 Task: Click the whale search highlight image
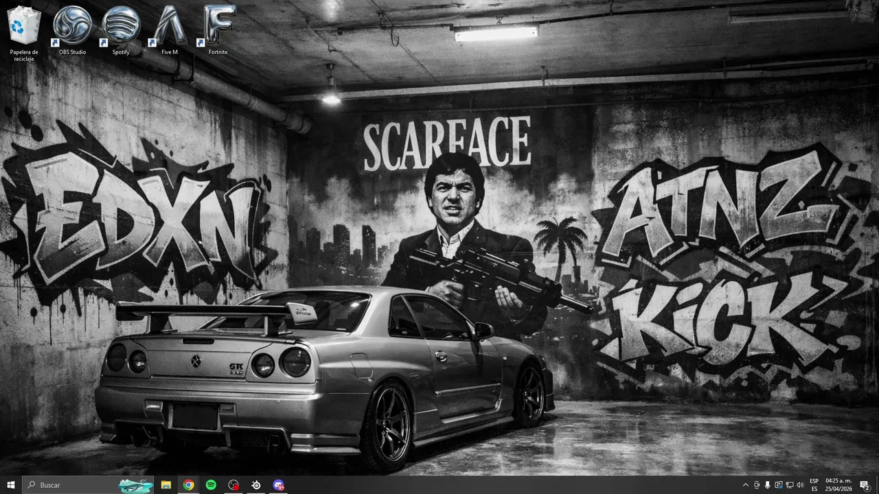135,485
